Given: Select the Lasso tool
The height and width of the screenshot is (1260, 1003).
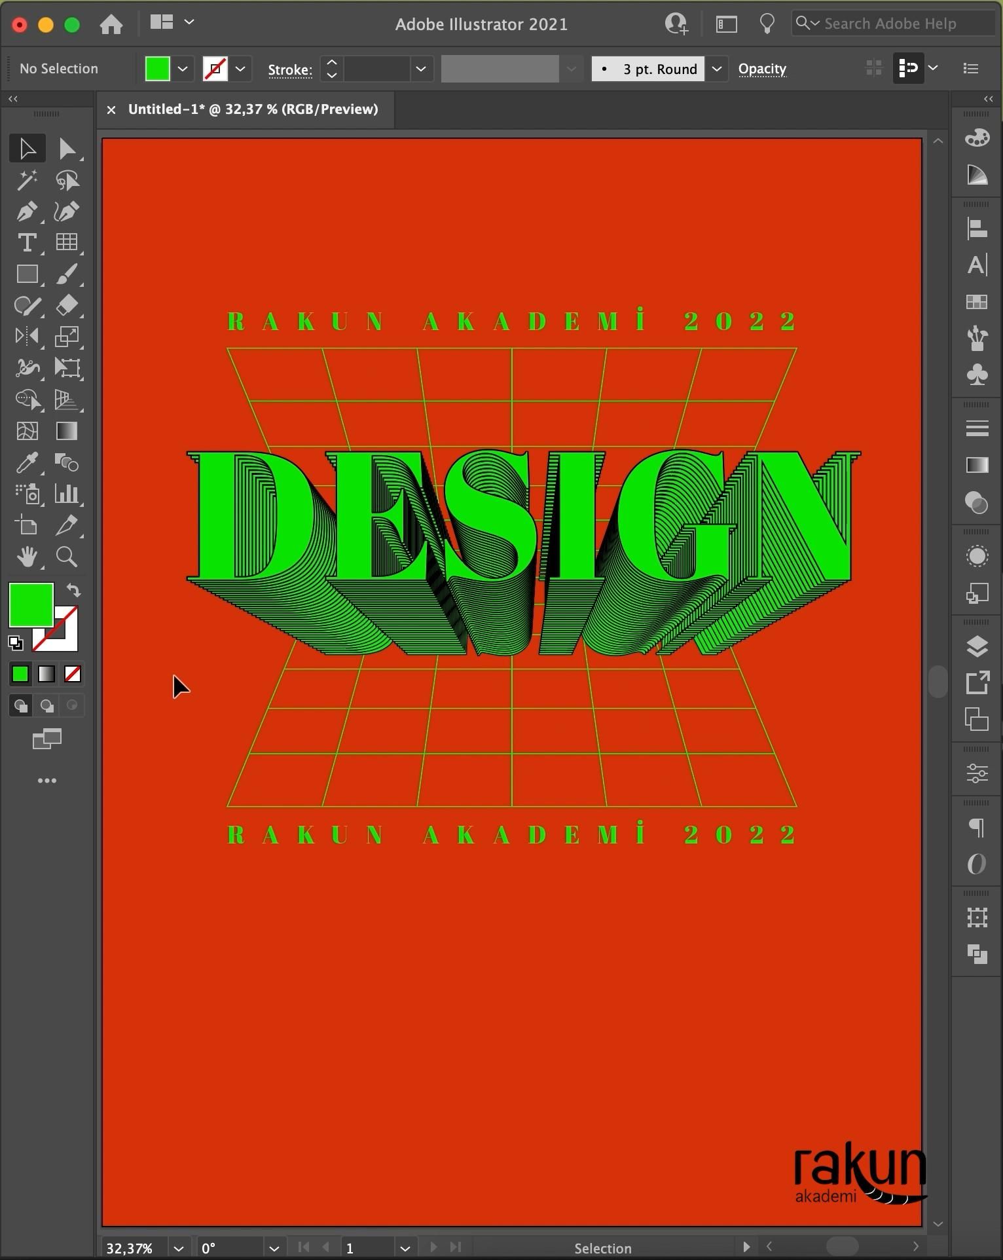Looking at the screenshot, I should [x=67, y=180].
